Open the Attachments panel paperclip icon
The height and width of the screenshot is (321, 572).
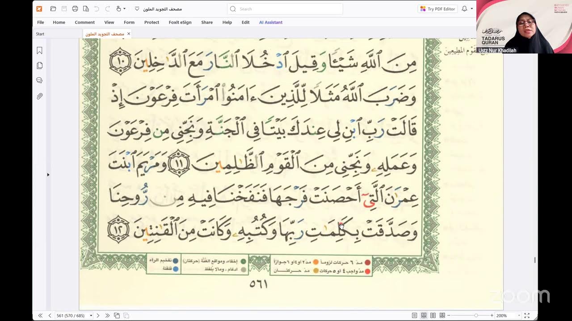point(40,96)
